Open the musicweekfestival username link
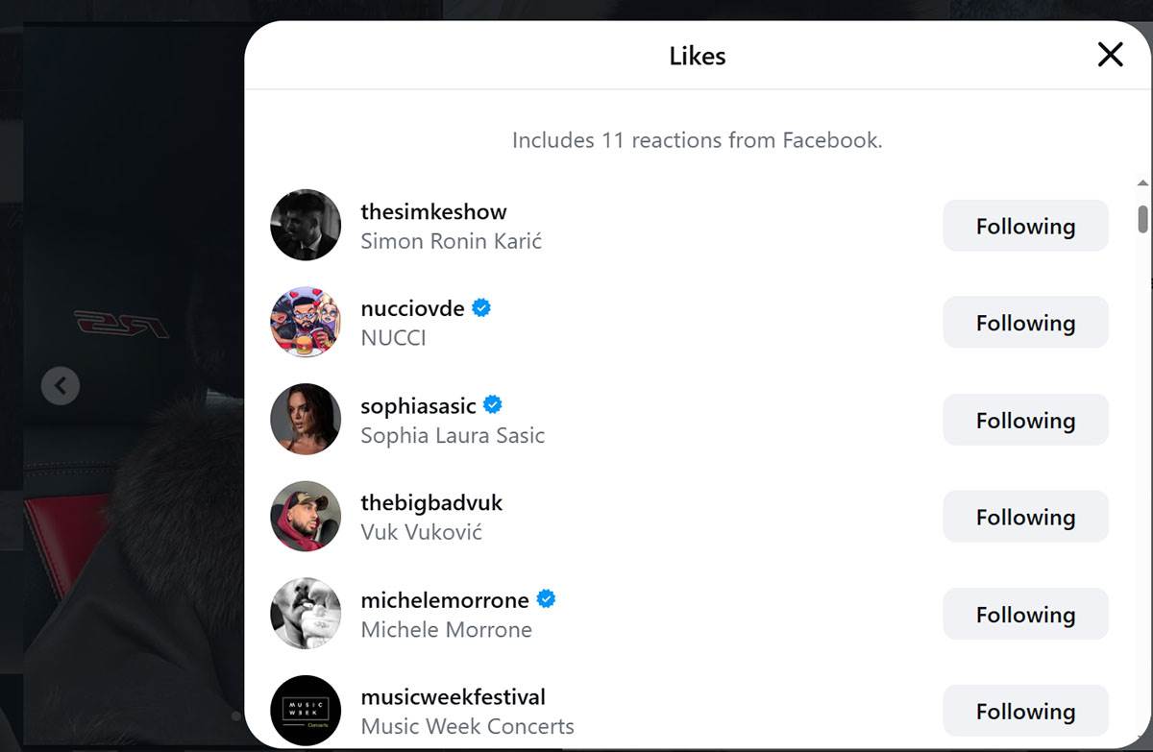 453,696
